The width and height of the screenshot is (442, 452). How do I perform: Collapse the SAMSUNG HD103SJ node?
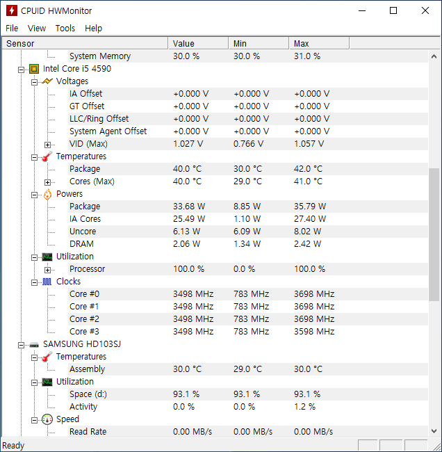tap(21, 345)
